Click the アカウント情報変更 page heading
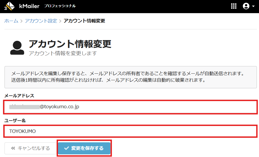 (70, 44)
